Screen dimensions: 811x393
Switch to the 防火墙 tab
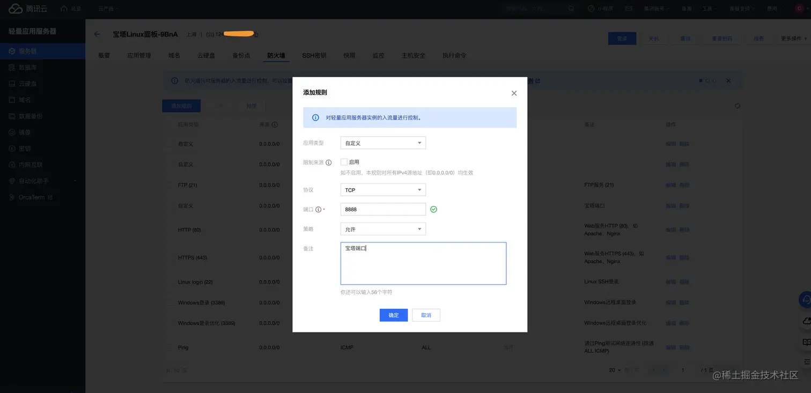point(276,55)
